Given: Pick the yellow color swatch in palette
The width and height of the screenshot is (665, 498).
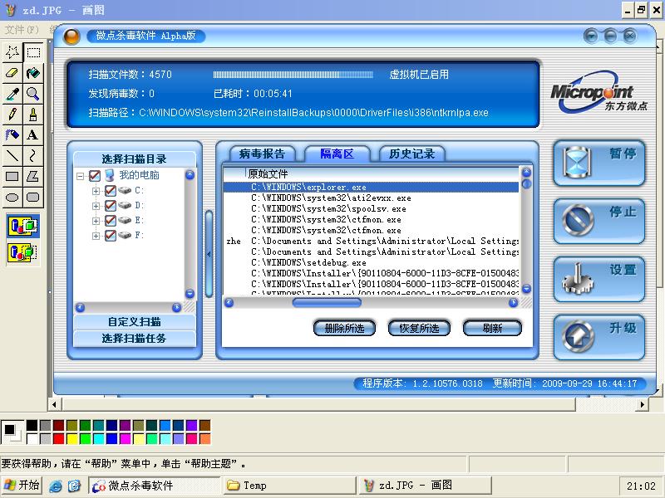Looking at the screenshot, I should click(x=71, y=438).
